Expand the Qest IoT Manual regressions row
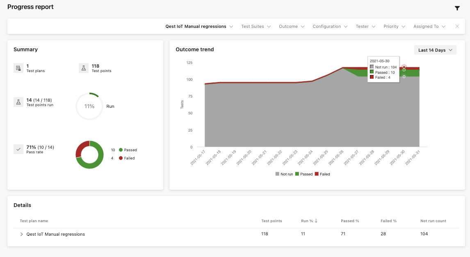Screen dimensions: 470x257 pos(22,234)
